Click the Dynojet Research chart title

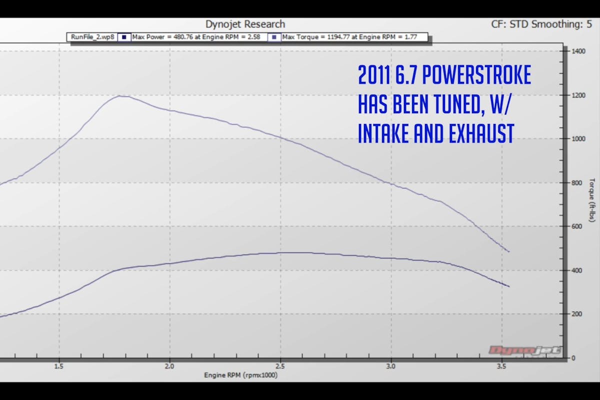(x=245, y=24)
